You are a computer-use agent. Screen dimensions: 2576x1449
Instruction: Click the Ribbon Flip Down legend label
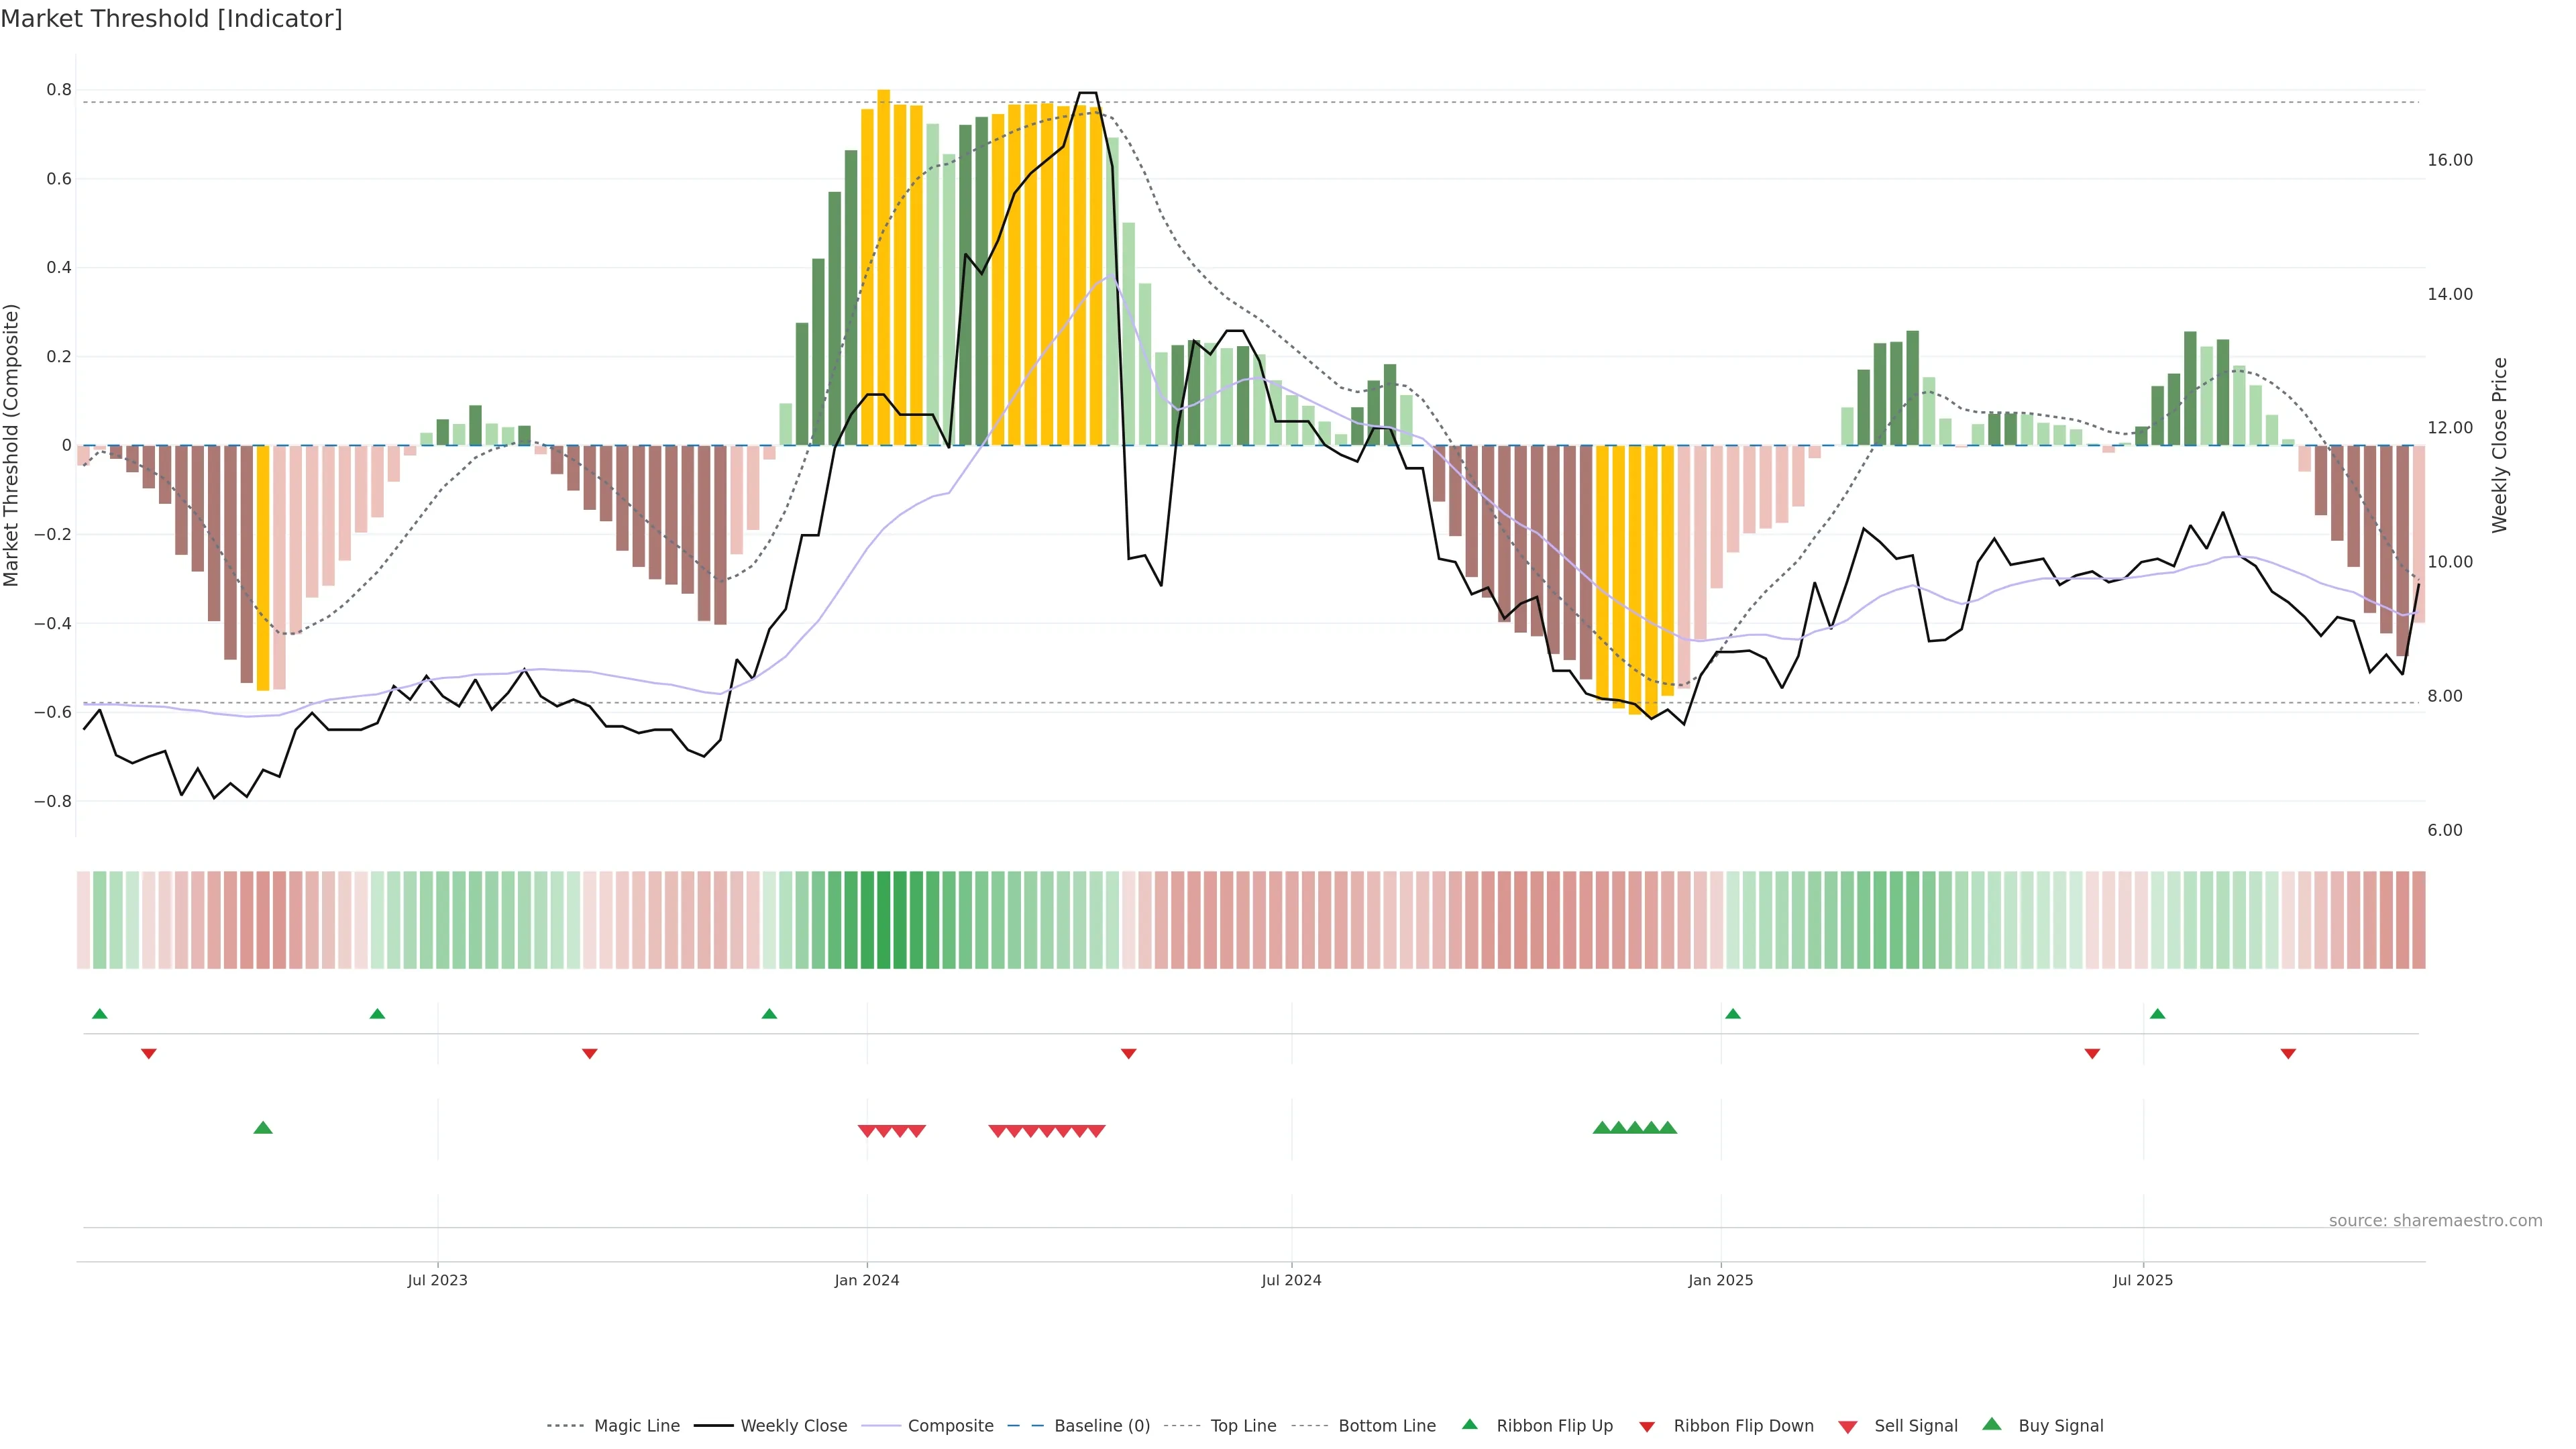[x=1743, y=1426]
